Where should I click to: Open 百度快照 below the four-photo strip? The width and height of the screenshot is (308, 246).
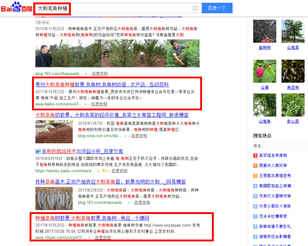(100, 74)
